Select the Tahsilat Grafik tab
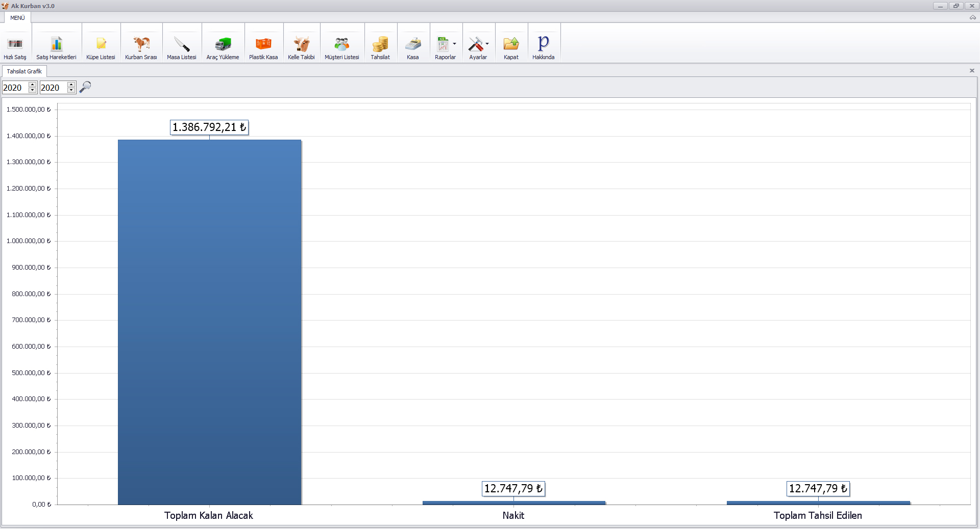The height and width of the screenshot is (529, 980). (x=24, y=71)
